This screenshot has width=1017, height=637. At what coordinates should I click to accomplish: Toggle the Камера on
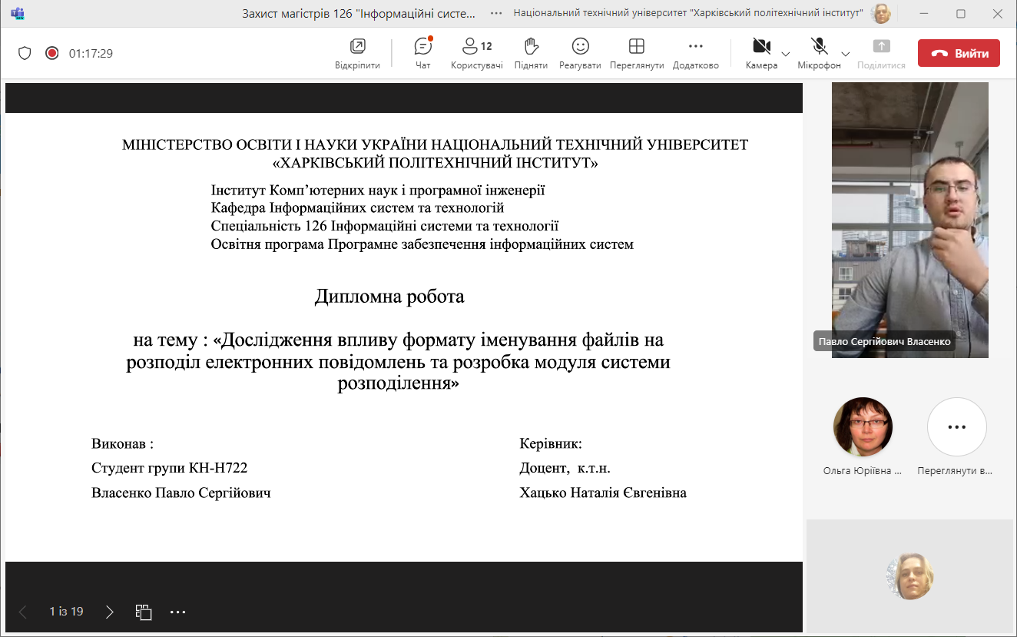click(761, 53)
